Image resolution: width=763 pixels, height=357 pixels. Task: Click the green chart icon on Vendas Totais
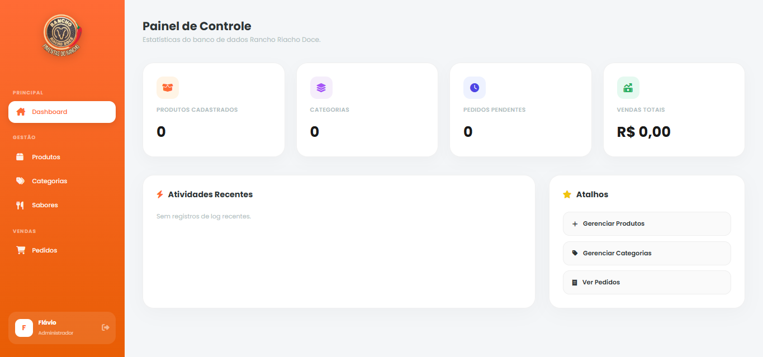(628, 88)
